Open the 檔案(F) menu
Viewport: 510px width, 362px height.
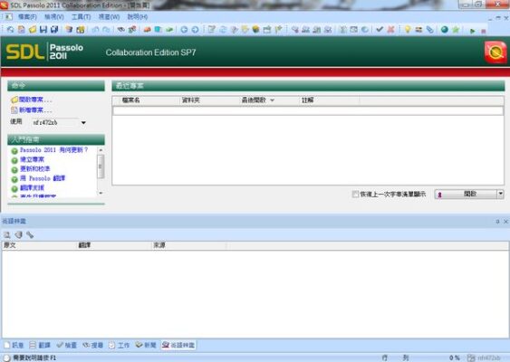pyautogui.click(x=27, y=17)
